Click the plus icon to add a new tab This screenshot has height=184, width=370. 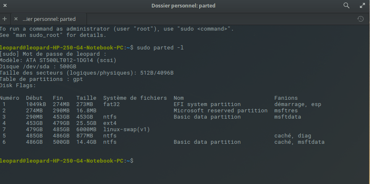5,19
